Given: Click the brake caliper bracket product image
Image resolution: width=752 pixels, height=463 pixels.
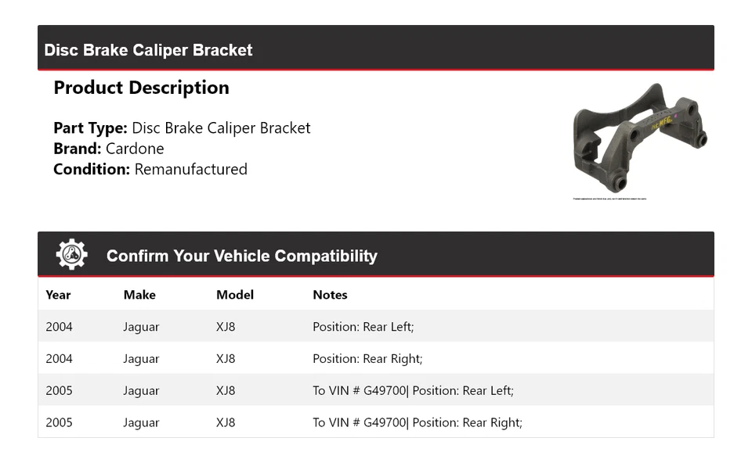Looking at the screenshot, I should click(x=639, y=139).
